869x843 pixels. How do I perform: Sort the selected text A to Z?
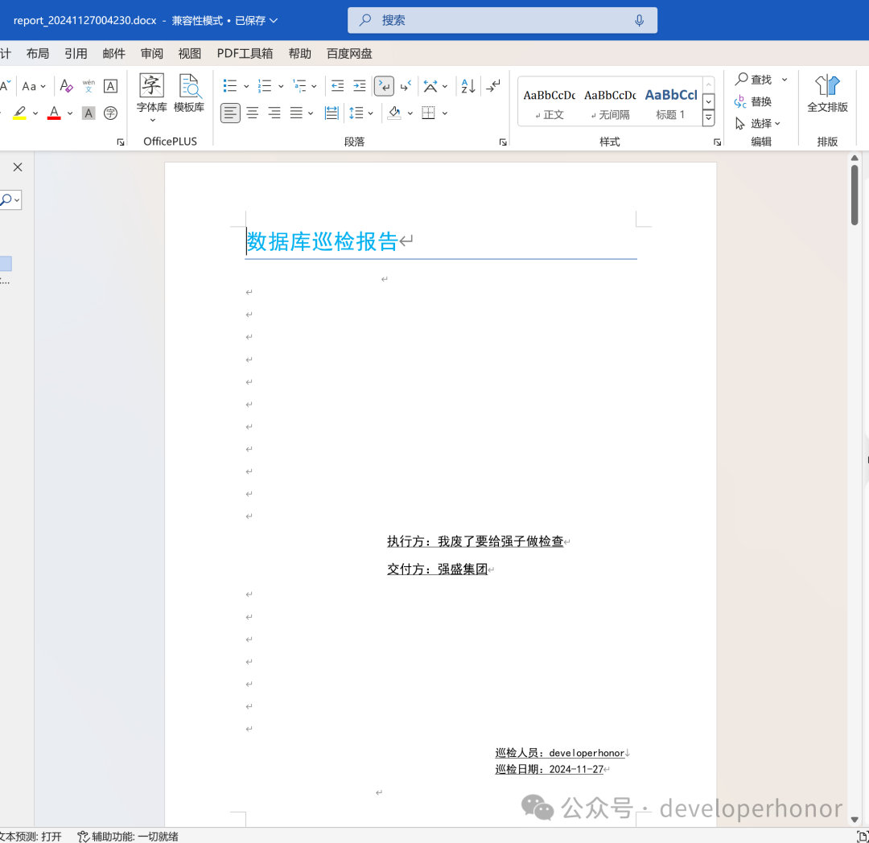click(x=467, y=86)
